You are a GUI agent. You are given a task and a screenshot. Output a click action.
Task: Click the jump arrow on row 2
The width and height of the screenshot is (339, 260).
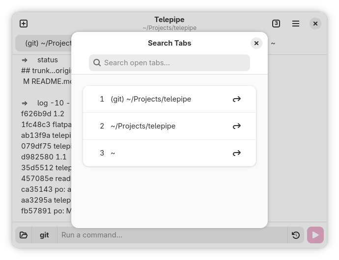click(x=236, y=126)
